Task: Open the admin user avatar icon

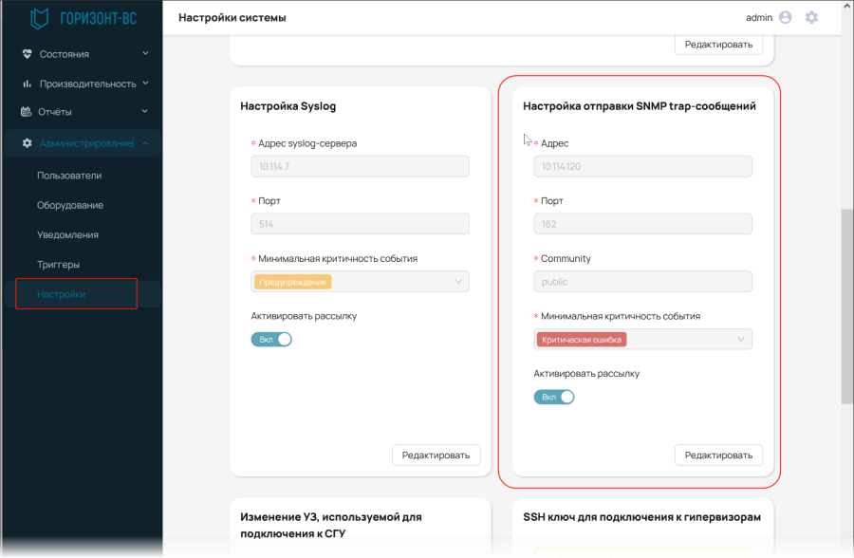Action: 785,17
